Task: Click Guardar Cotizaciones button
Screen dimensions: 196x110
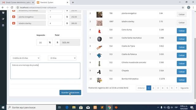Action: [70, 93]
